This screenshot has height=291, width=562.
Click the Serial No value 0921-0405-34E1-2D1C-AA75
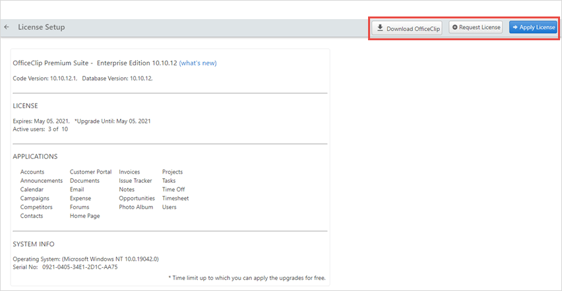tap(80, 267)
